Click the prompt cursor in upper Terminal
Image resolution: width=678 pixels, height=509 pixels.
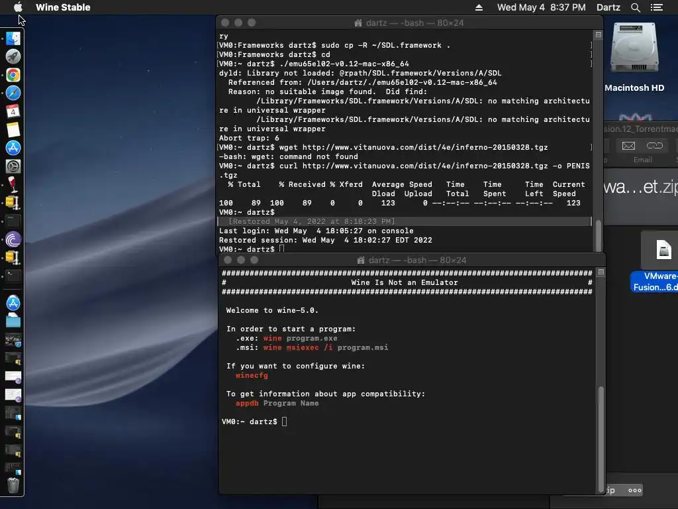click(x=281, y=249)
